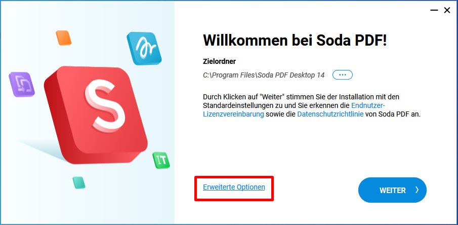Continue installation with the WEITER button
Image resolution: width=458 pixels, height=225 pixels.
pyautogui.click(x=392, y=190)
